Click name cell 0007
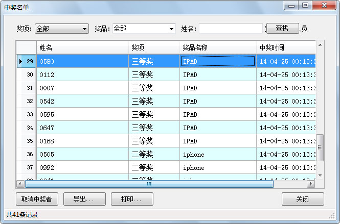This screenshot has width=340, height=224. point(82,88)
